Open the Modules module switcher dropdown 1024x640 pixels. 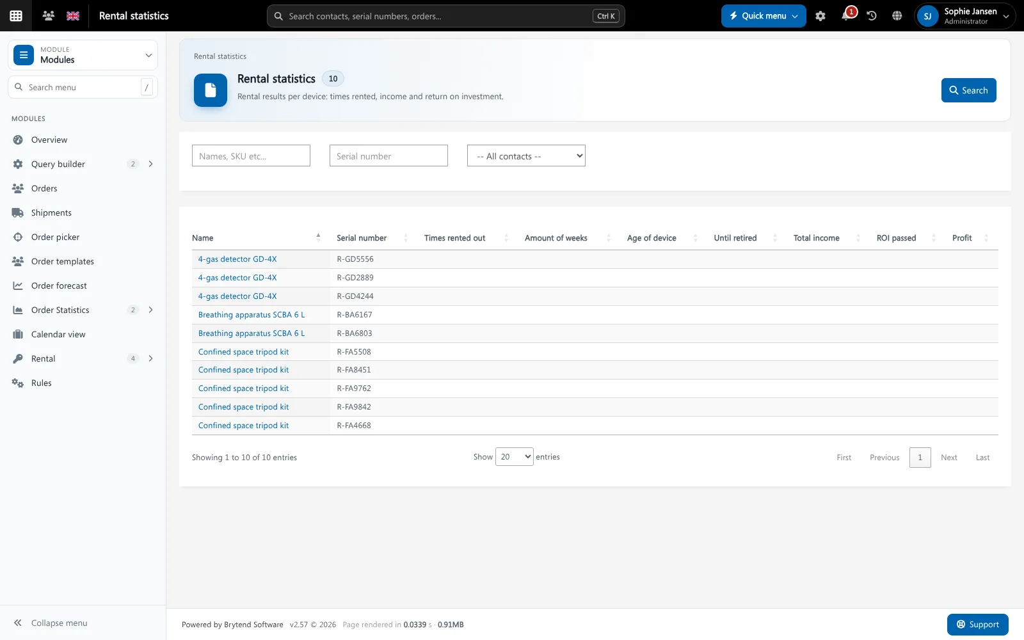click(83, 55)
